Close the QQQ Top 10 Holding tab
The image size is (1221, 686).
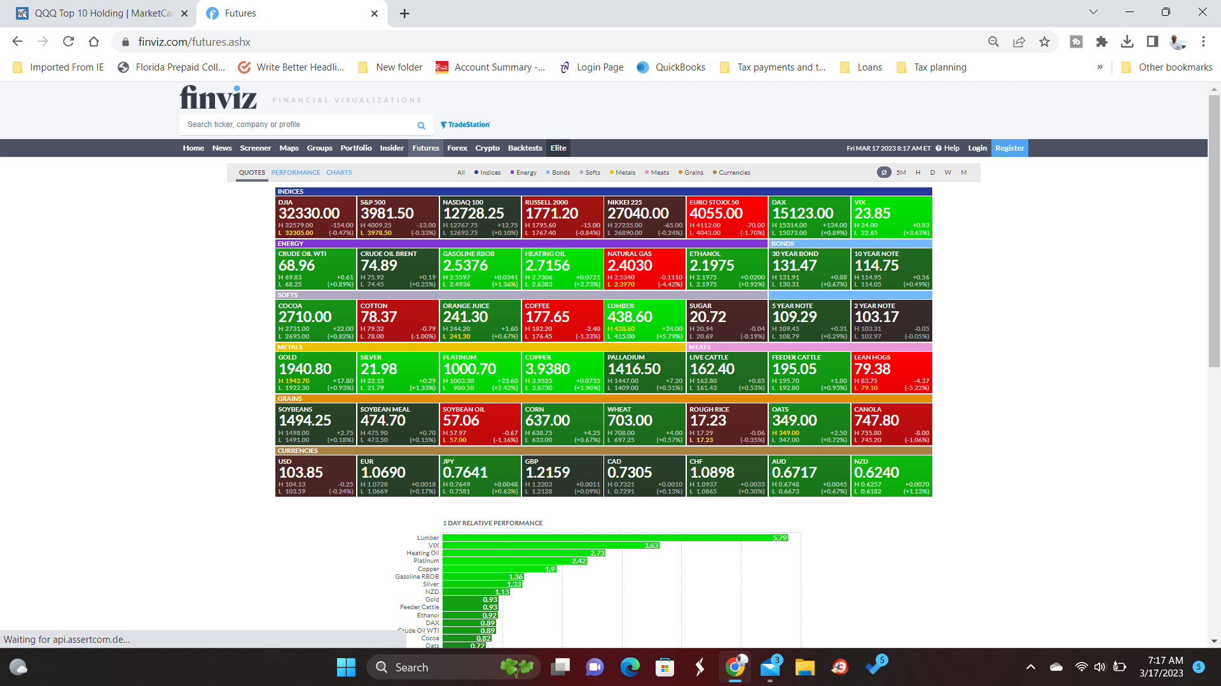click(x=184, y=13)
